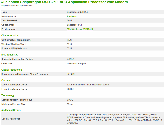This screenshot has height=125, width=165.
Task: Click the Special Features row label
Action: [x=11, y=119]
